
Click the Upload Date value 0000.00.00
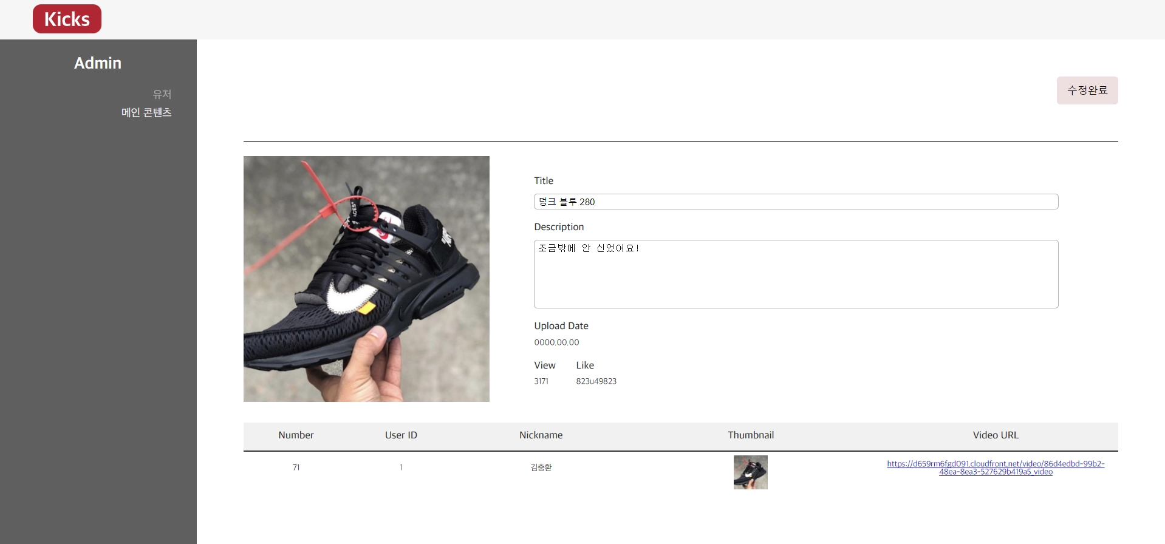click(x=556, y=342)
